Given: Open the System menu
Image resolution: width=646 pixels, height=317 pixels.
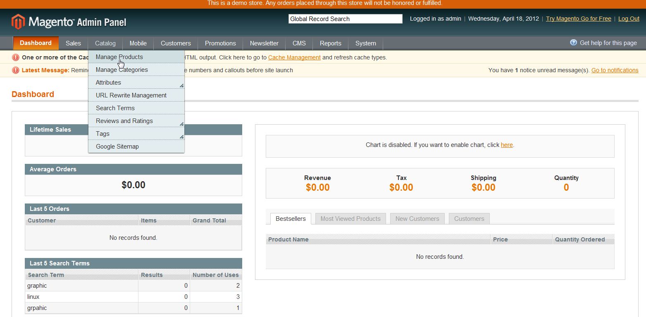Looking at the screenshot, I should tap(365, 43).
